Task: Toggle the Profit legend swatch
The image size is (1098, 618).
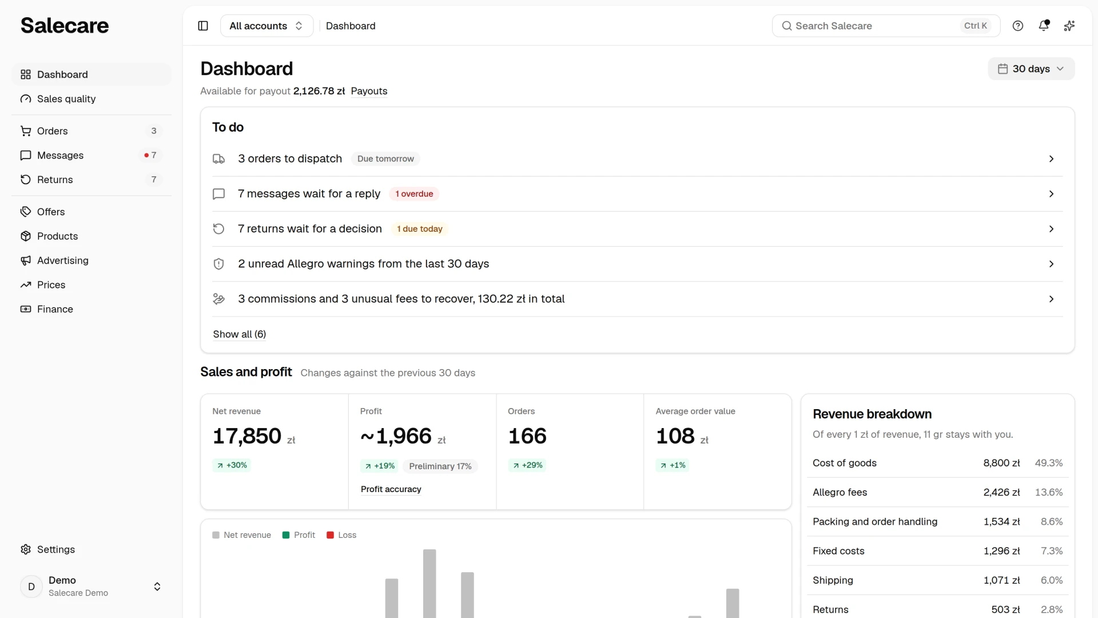Action: click(x=286, y=535)
